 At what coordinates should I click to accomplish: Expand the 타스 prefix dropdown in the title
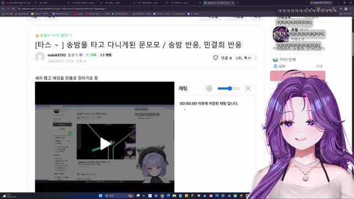pyautogui.click(x=56, y=45)
